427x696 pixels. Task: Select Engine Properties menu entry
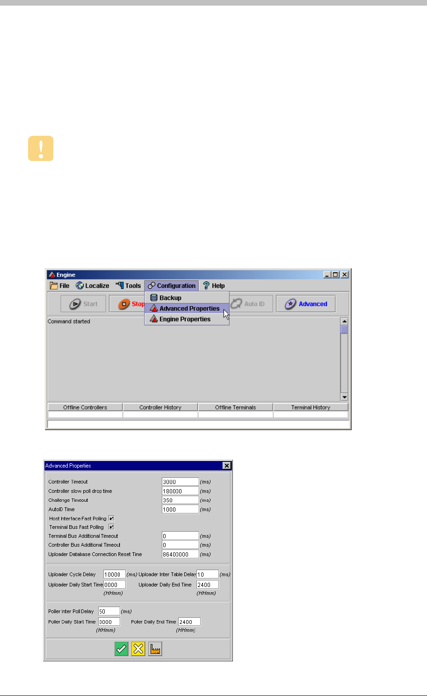(187, 319)
